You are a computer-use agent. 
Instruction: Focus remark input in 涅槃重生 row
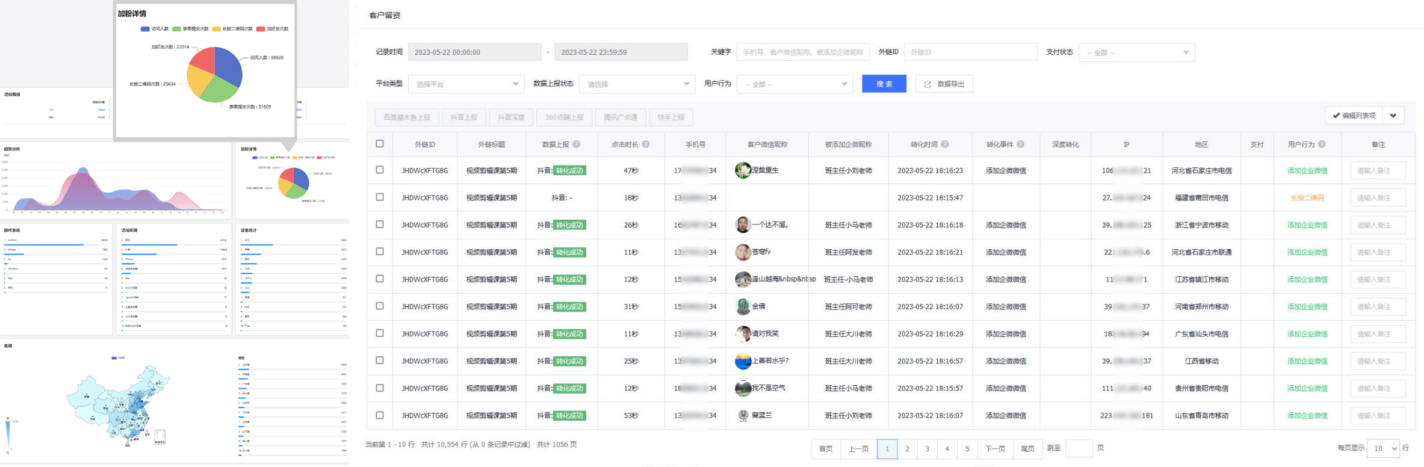1378,170
